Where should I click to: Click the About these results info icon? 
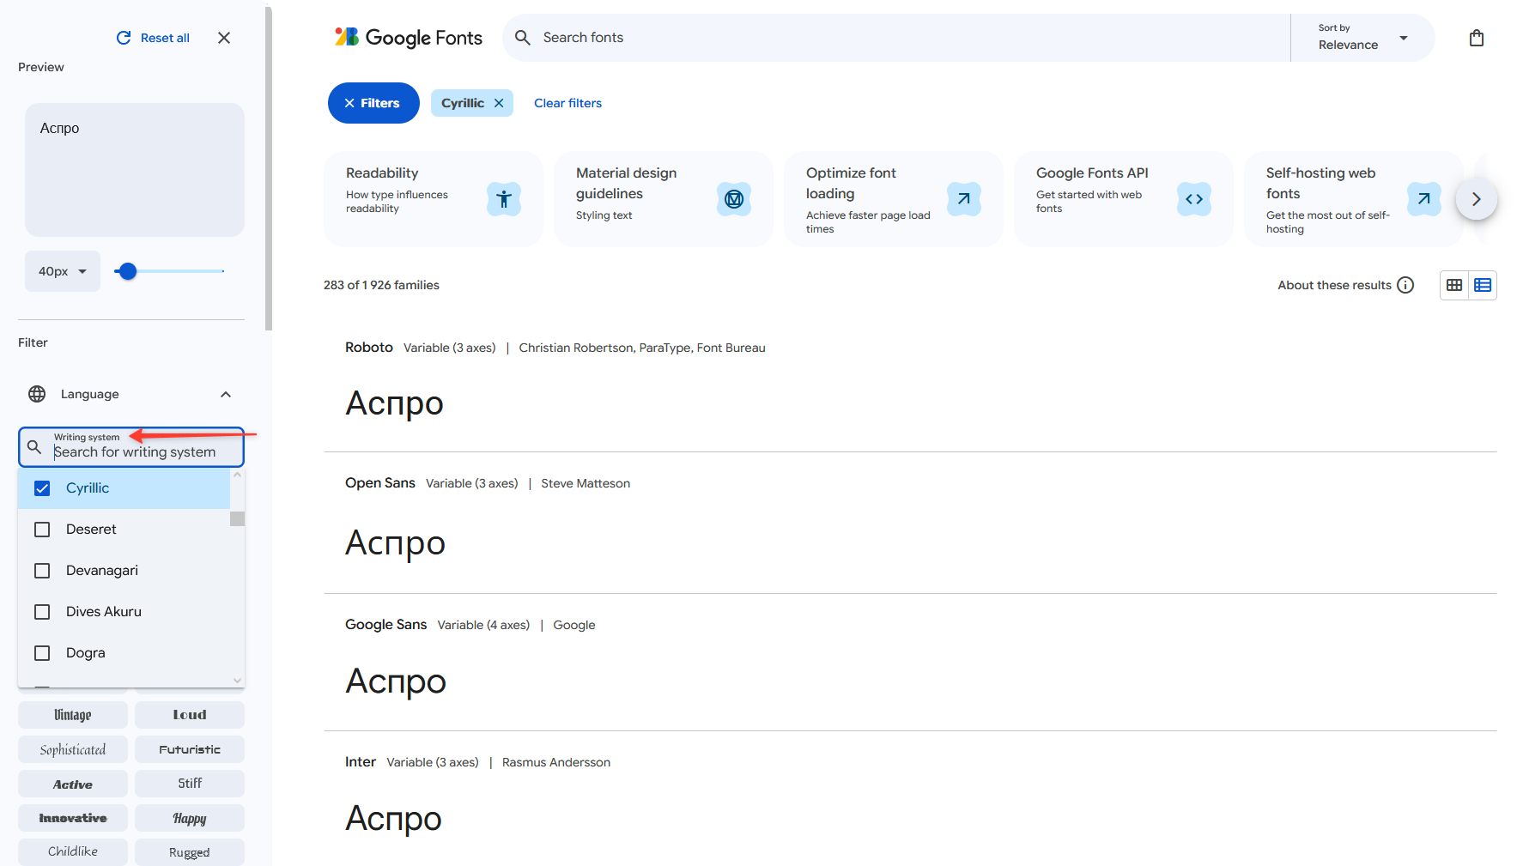pos(1405,285)
